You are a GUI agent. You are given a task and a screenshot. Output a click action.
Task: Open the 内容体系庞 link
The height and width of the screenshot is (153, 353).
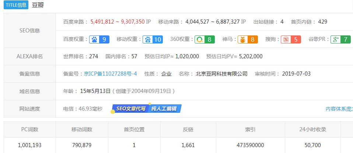[339, 109]
